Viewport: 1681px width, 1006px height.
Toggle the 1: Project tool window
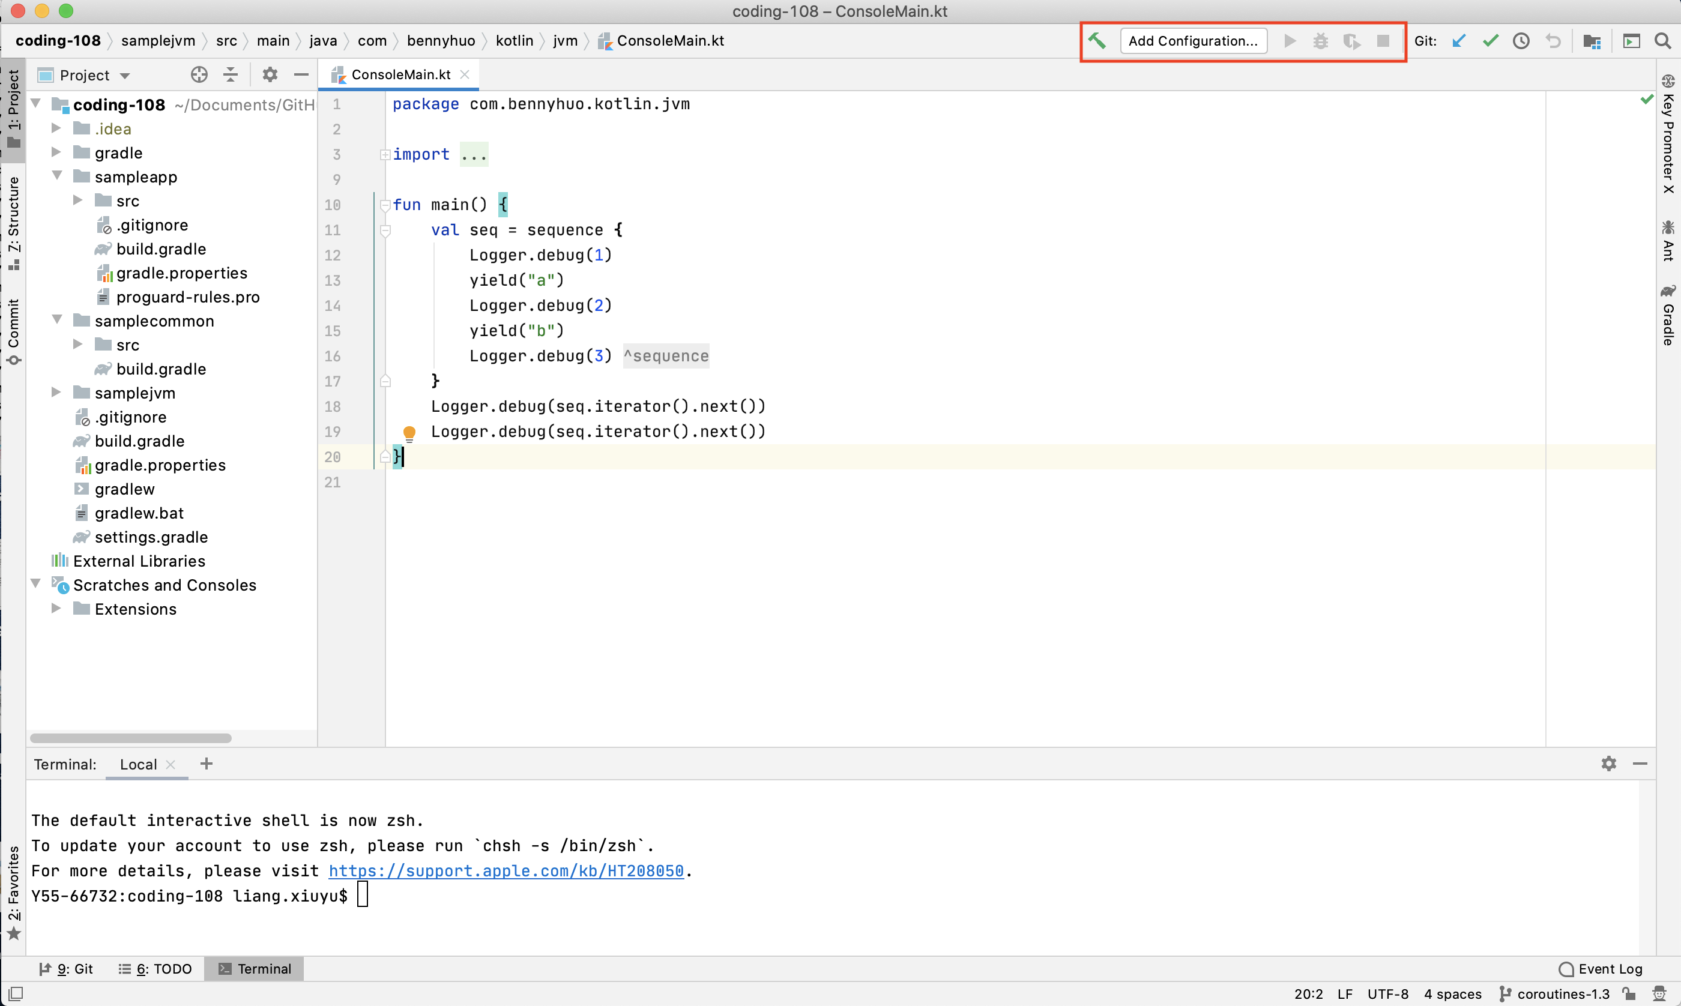(x=14, y=109)
